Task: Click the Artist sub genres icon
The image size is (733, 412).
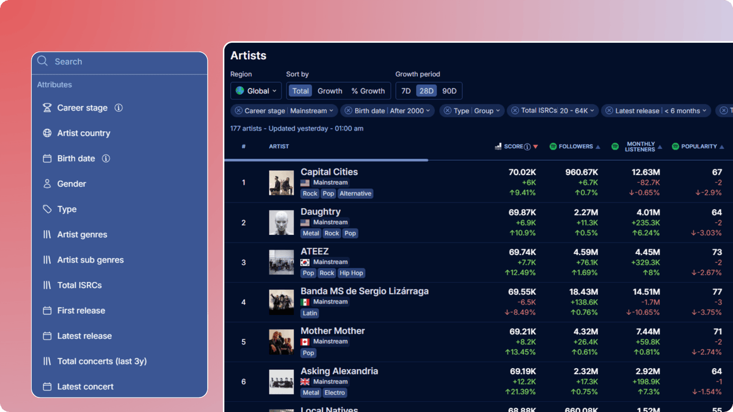Action: 47,260
